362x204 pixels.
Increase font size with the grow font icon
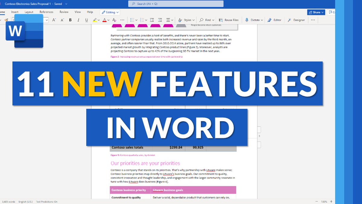(x=54, y=20)
